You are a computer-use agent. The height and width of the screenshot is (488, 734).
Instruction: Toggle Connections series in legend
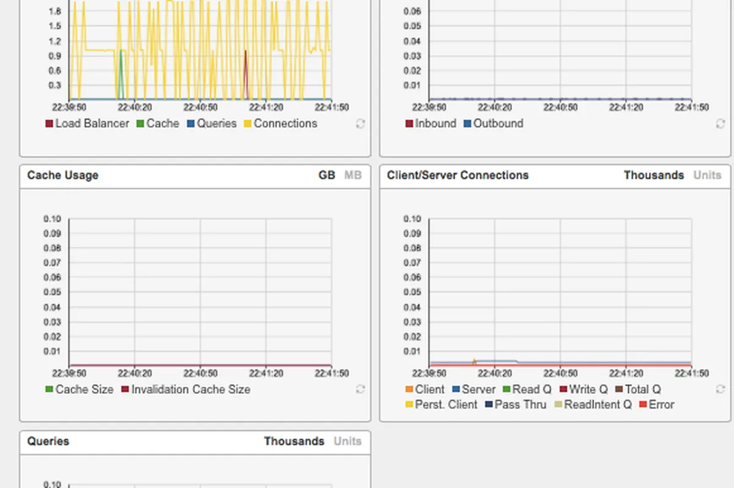pyautogui.click(x=281, y=123)
